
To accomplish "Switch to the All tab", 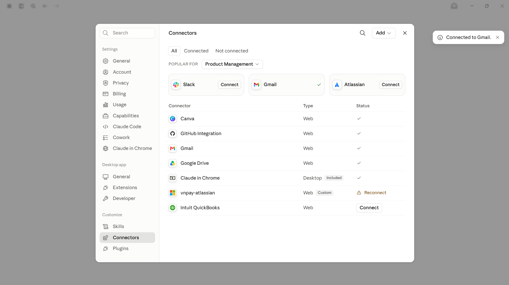I will pyautogui.click(x=174, y=51).
